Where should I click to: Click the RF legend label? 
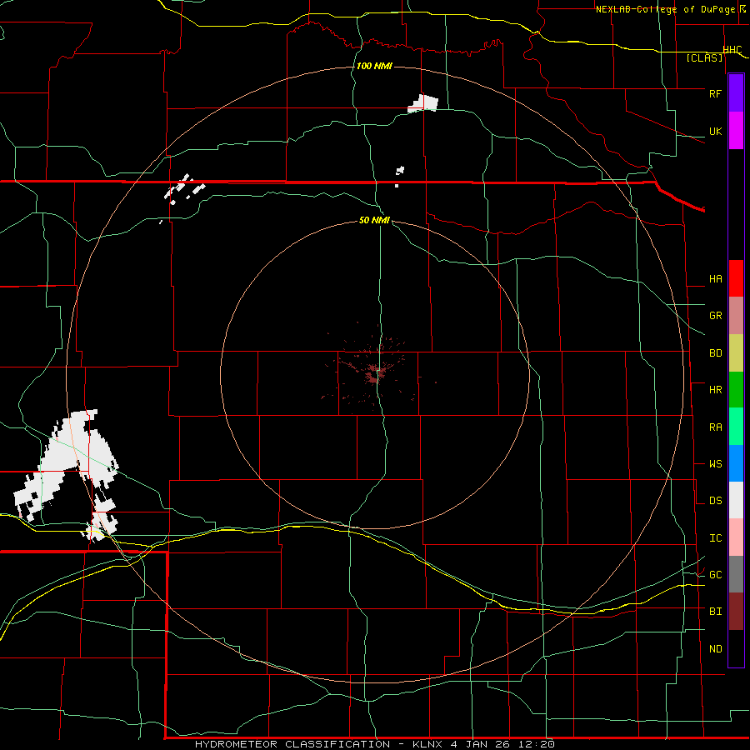pyautogui.click(x=715, y=93)
